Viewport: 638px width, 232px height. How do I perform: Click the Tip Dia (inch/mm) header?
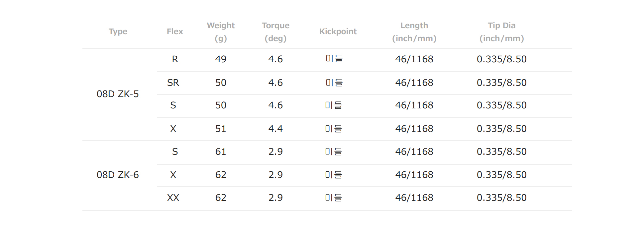(501, 32)
